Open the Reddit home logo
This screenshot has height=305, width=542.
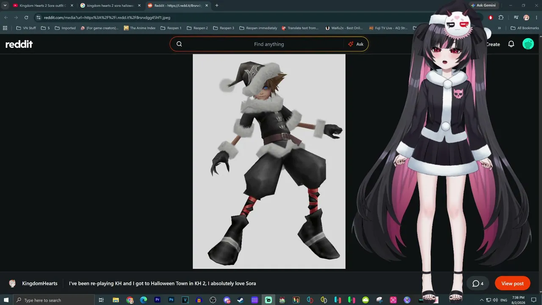(x=19, y=44)
